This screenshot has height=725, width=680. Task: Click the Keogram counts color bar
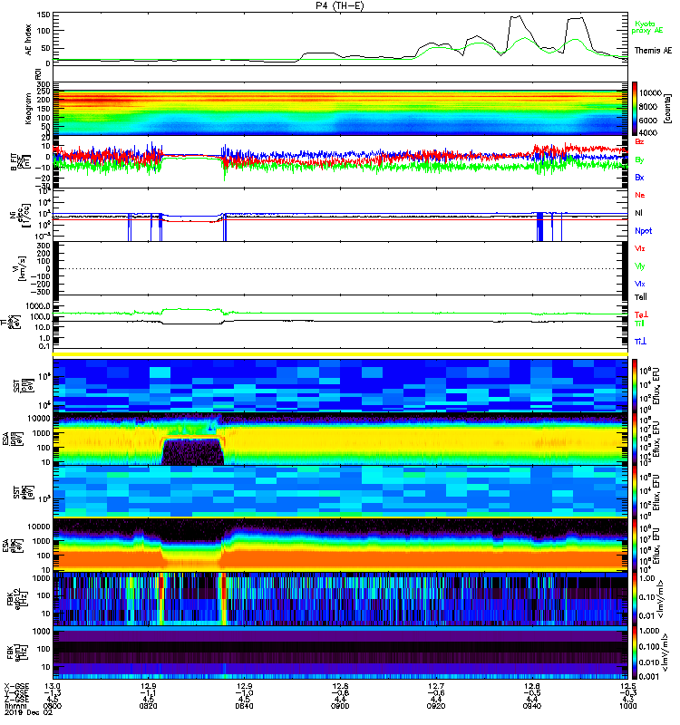point(635,109)
